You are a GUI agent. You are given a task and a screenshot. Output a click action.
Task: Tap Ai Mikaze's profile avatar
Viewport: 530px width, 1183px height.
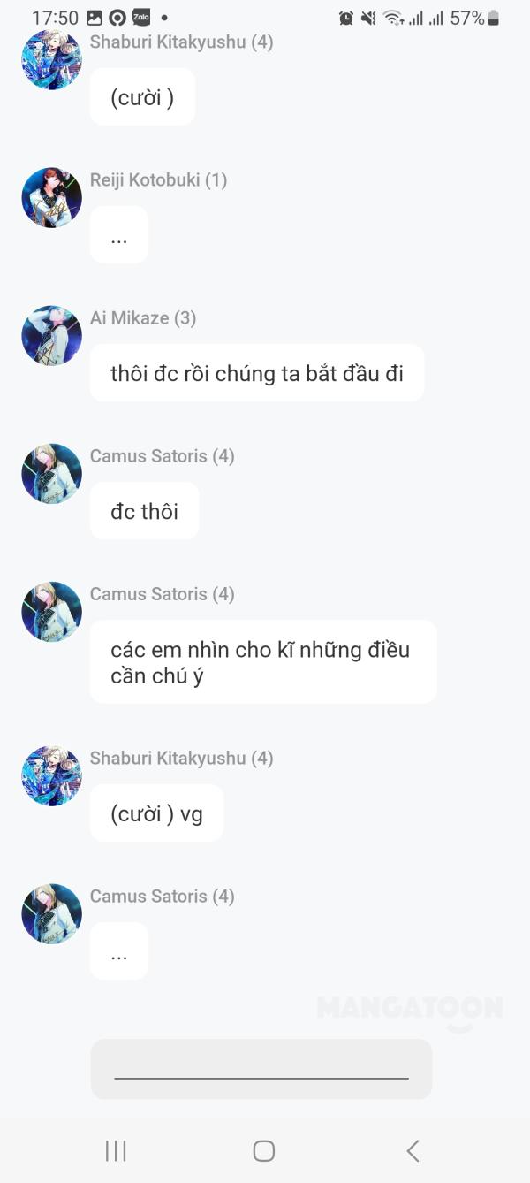pyautogui.click(x=51, y=335)
